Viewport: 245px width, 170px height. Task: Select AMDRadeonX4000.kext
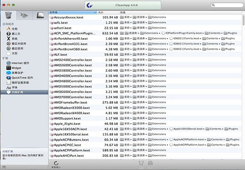tap(72, 113)
